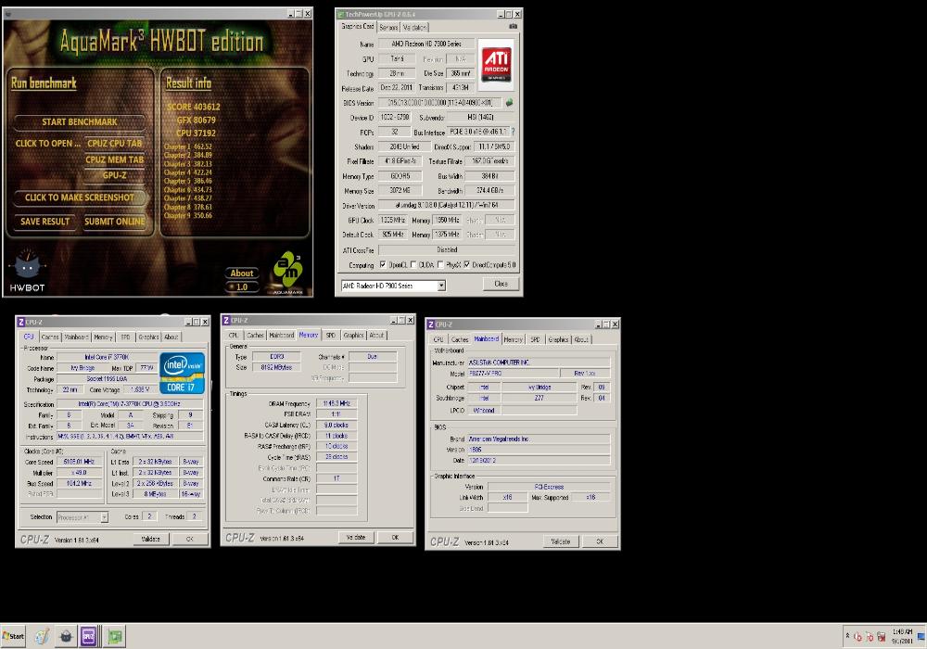Click the GPU-Z camera screenshot icon
Image resolution: width=927 pixels, height=649 pixels.
point(513,27)
